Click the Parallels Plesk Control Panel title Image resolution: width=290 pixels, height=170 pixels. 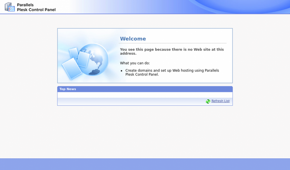(36, 7)
